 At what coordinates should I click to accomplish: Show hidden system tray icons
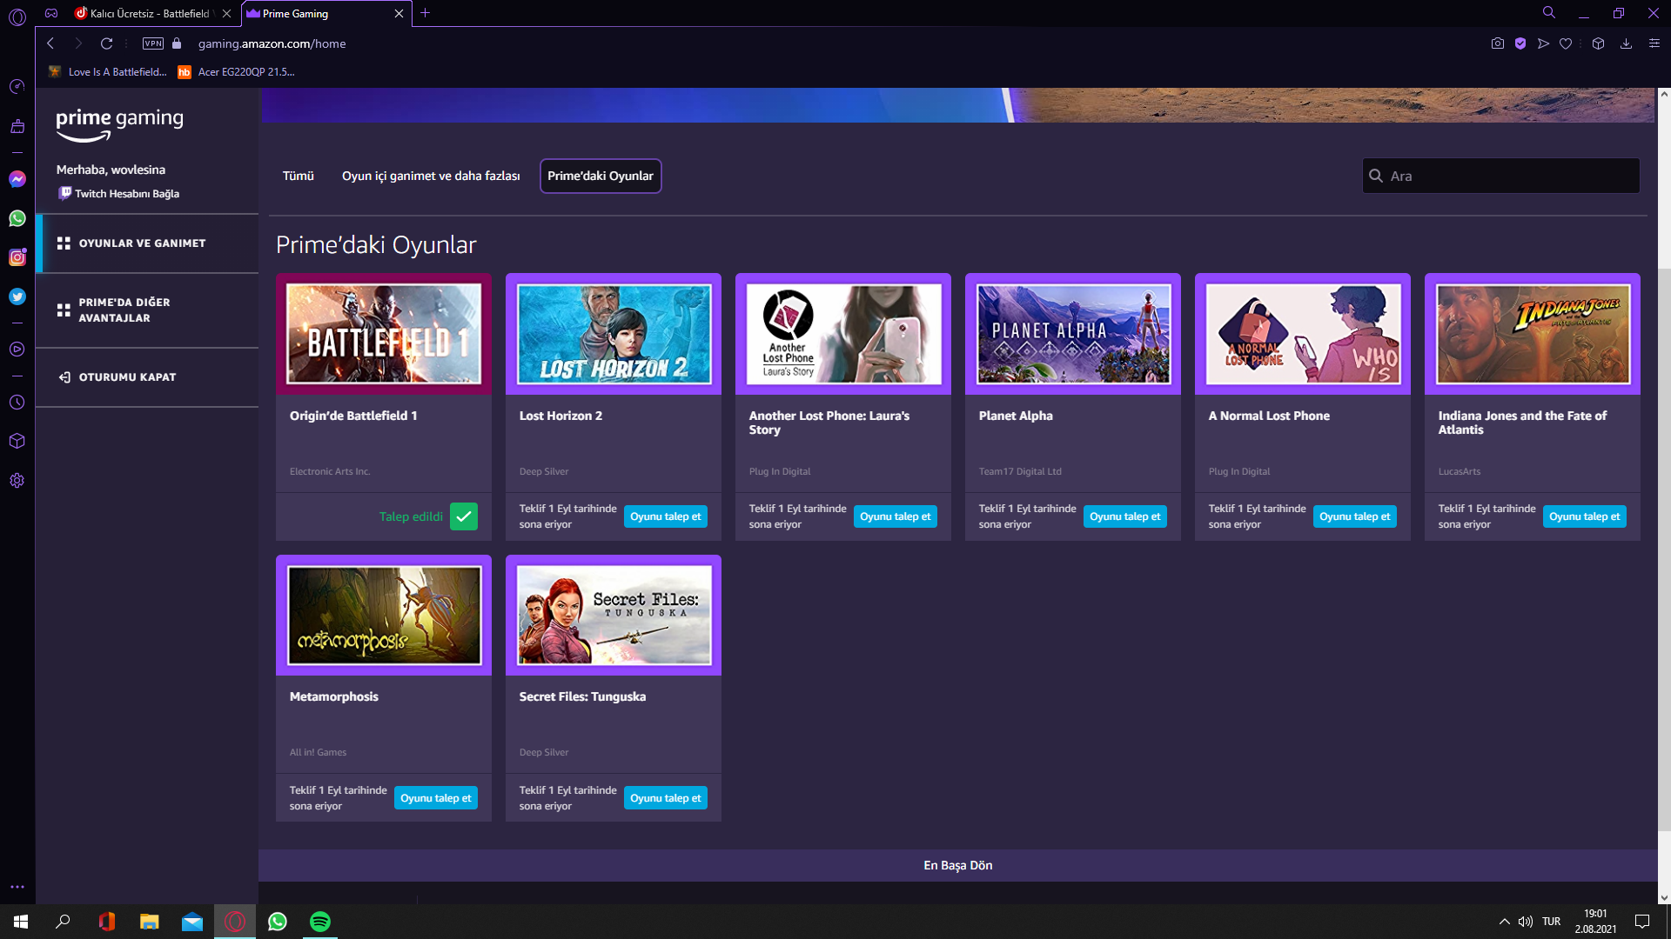[1504, 922]
